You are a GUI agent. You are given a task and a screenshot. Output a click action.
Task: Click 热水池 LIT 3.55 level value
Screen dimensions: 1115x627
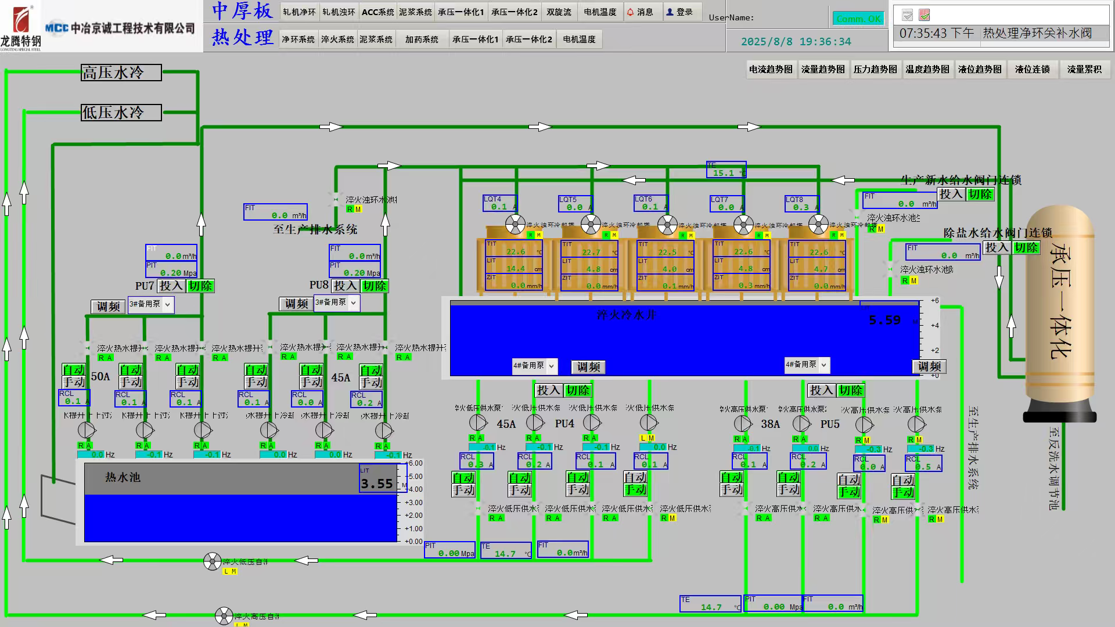(382, 478)
